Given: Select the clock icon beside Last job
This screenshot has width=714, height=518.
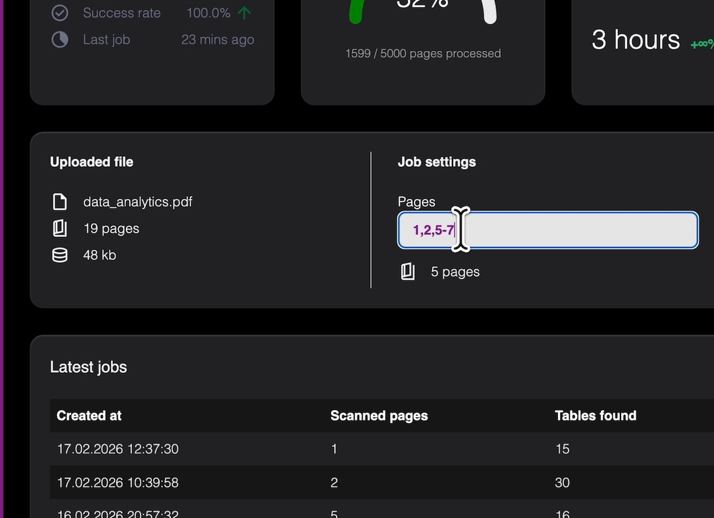Looking at the screenshot, I should click(x=59, y=39).
